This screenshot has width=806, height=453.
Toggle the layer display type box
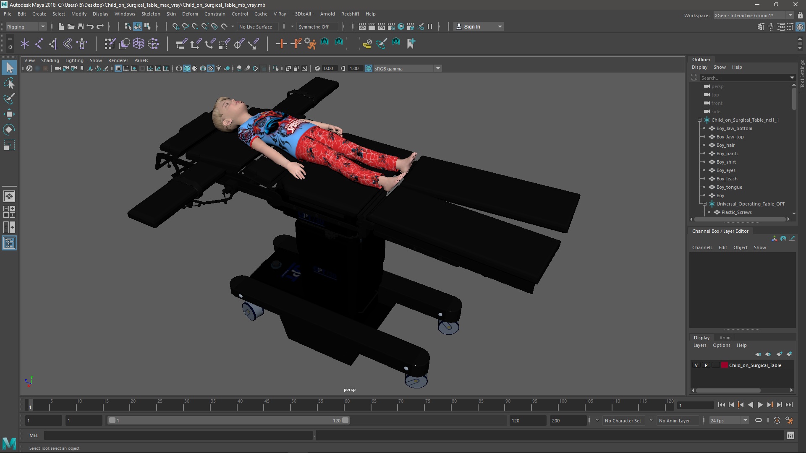coord(716,365)
